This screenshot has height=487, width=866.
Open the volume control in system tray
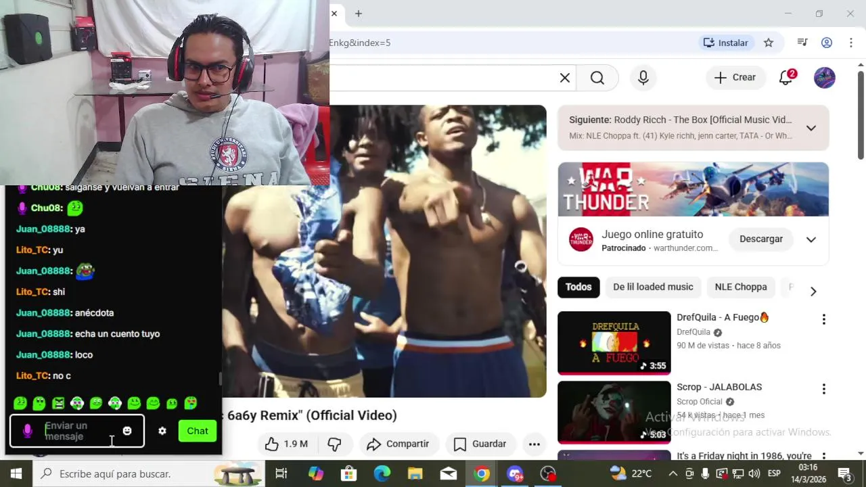tap(754, 473)
